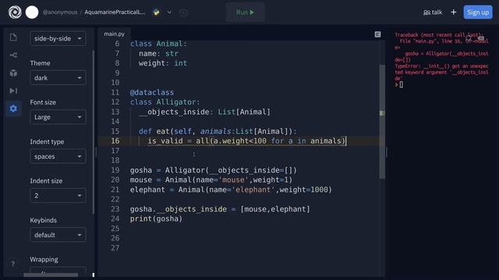499x280 pixels.
Task: Expand the repl name chevron
Action: [169, 12]
